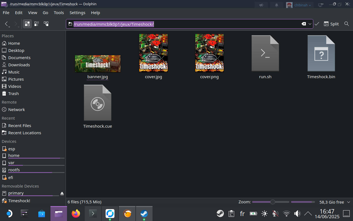Select cover.jpg thumbnail
353x221 pixels.
pyautogui.click(x=153, y=53)
